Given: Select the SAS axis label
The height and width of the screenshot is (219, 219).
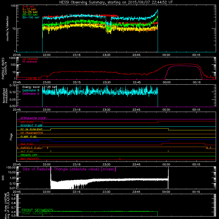Looking at the screenshot, I should pyautogui.click(x=3, y=178).
